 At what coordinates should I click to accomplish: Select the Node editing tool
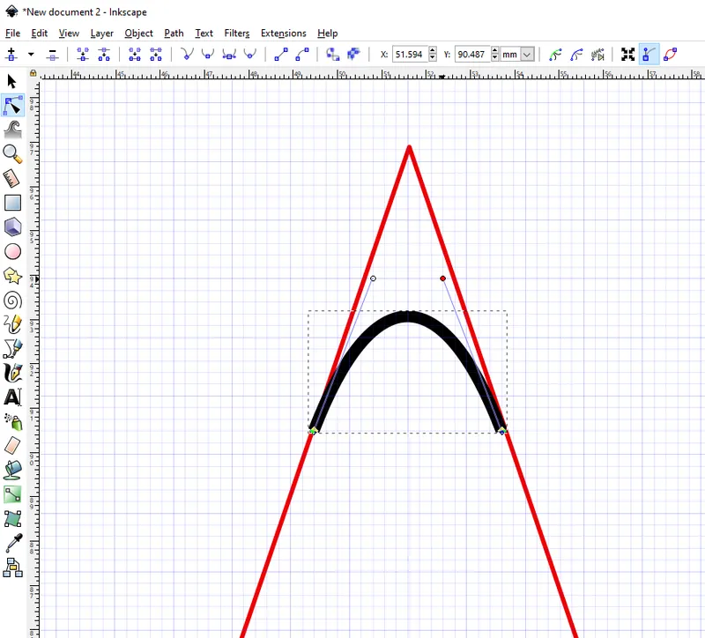pyautogui.click(x=11, y=105)
